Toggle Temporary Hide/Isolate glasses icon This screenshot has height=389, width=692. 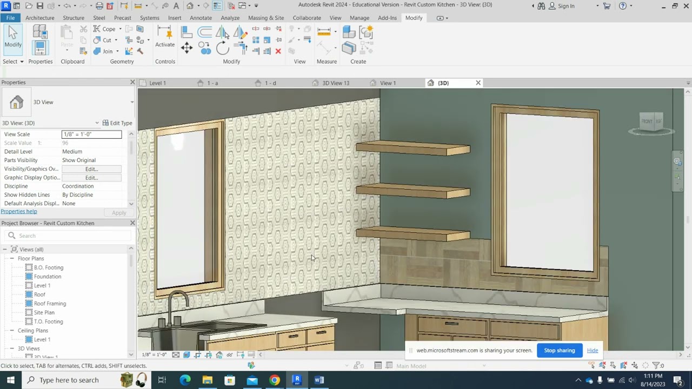pyautogui.click(x=230, y=355)
